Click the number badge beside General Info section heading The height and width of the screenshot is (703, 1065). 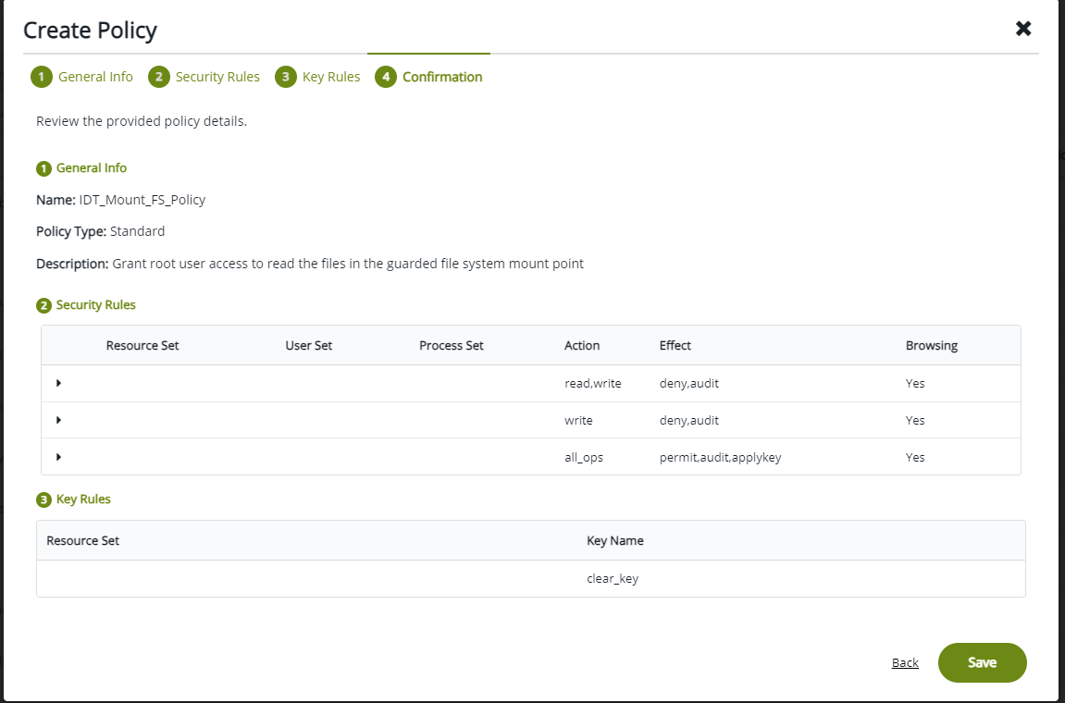[x=43, y=168]
